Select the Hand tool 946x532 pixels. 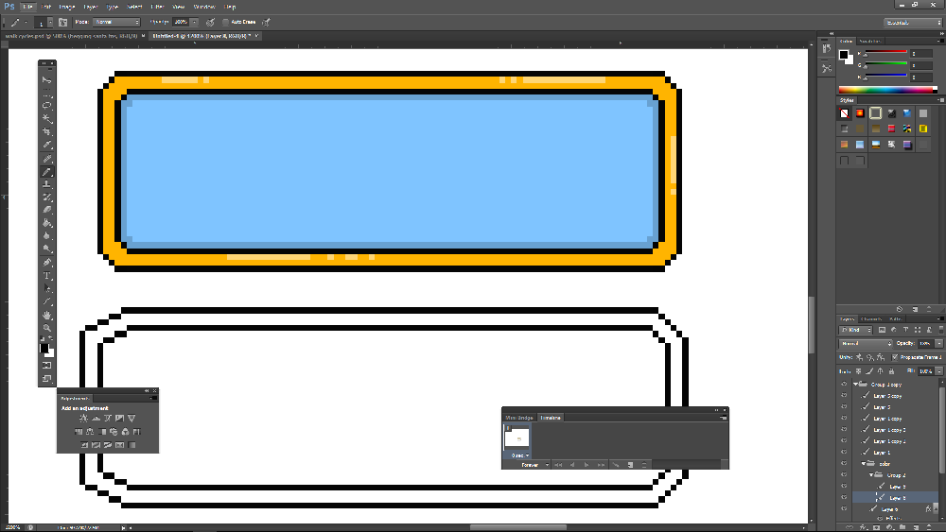point(46,315)
